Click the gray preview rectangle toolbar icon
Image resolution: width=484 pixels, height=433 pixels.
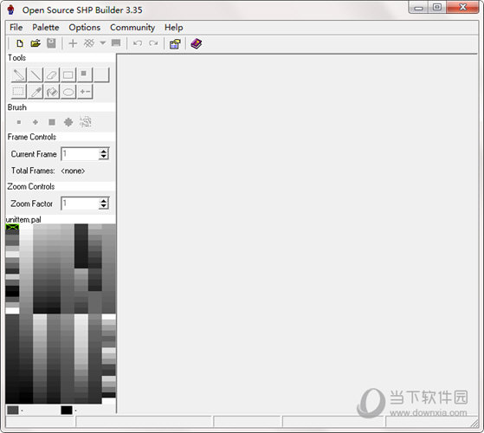[x=116, y=43]
